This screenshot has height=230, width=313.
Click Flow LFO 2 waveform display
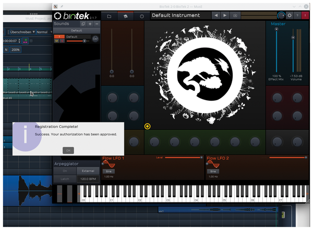pyautogui.click(x=213, y=164)
